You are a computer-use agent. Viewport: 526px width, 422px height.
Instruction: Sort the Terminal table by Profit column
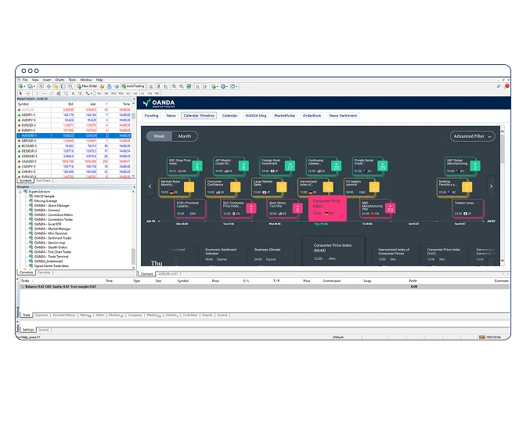click(x=413, y=281)
